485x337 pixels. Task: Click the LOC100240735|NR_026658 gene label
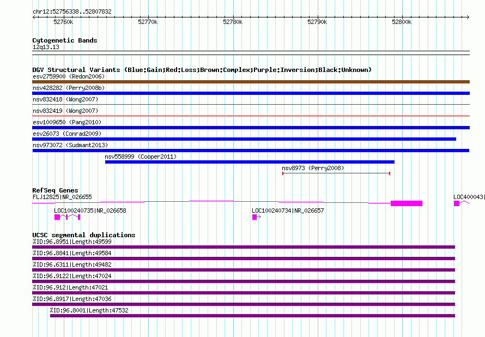[x=90, y=210]
